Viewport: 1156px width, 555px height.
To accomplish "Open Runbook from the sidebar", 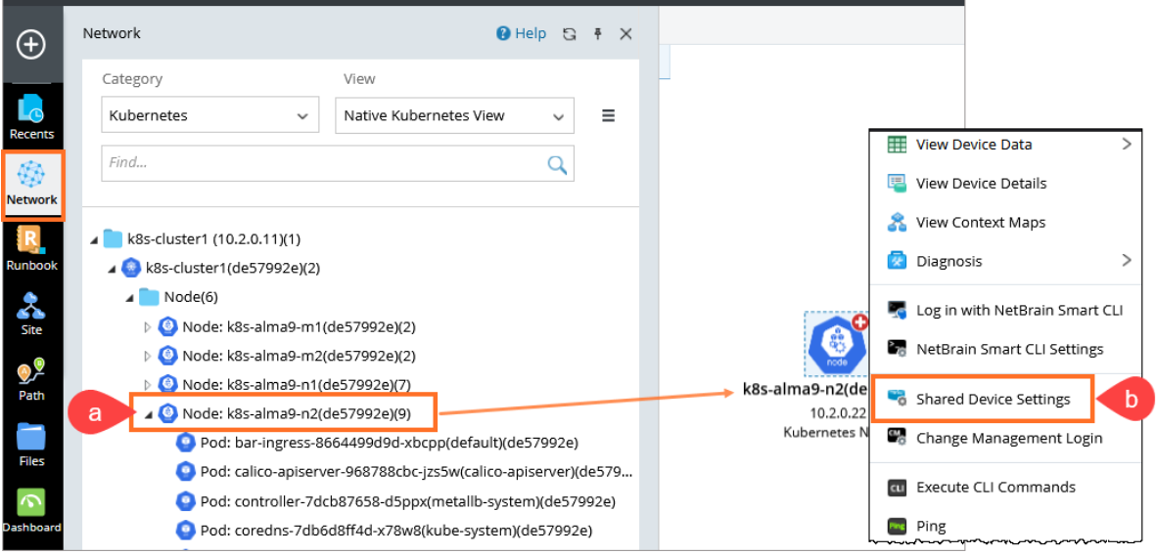I will coord(31,249).
